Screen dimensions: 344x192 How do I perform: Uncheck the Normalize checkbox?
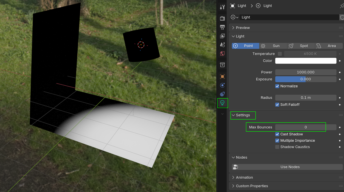point(277,86)
